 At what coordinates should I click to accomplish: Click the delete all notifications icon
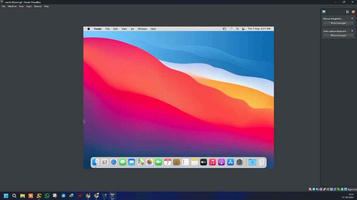(353, 12)
